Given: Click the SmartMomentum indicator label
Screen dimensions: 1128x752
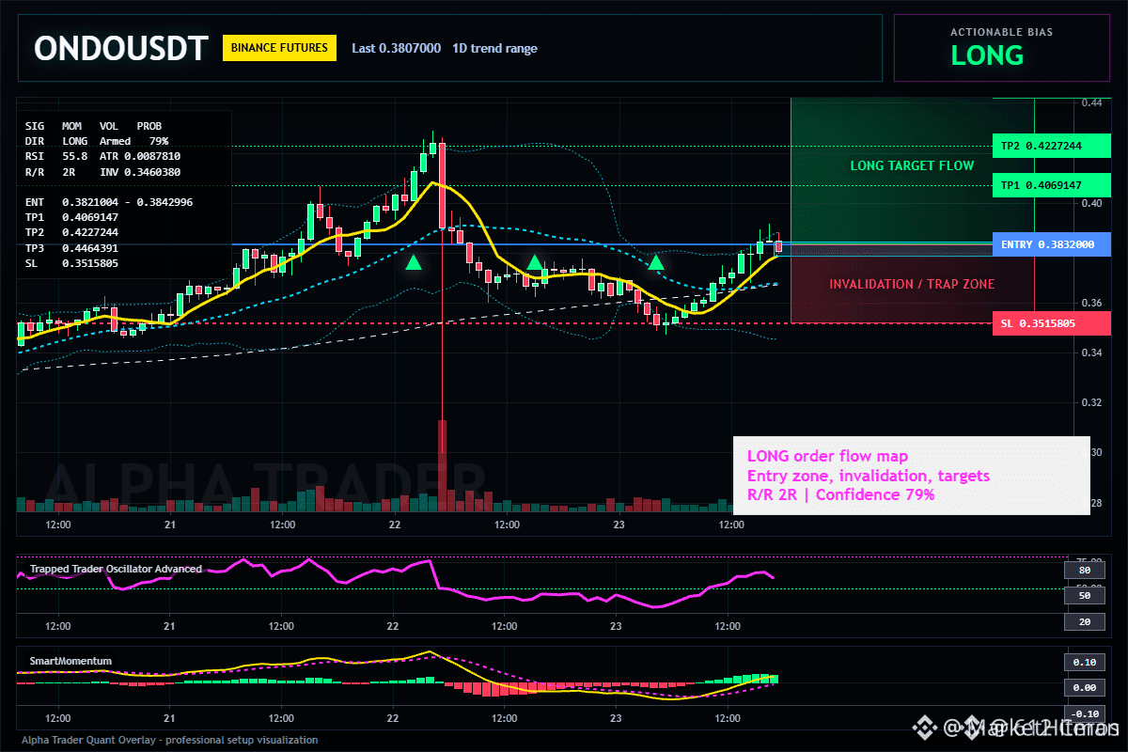Looking at the screenshot, I should pyautogui.click(x=70, y=661).
